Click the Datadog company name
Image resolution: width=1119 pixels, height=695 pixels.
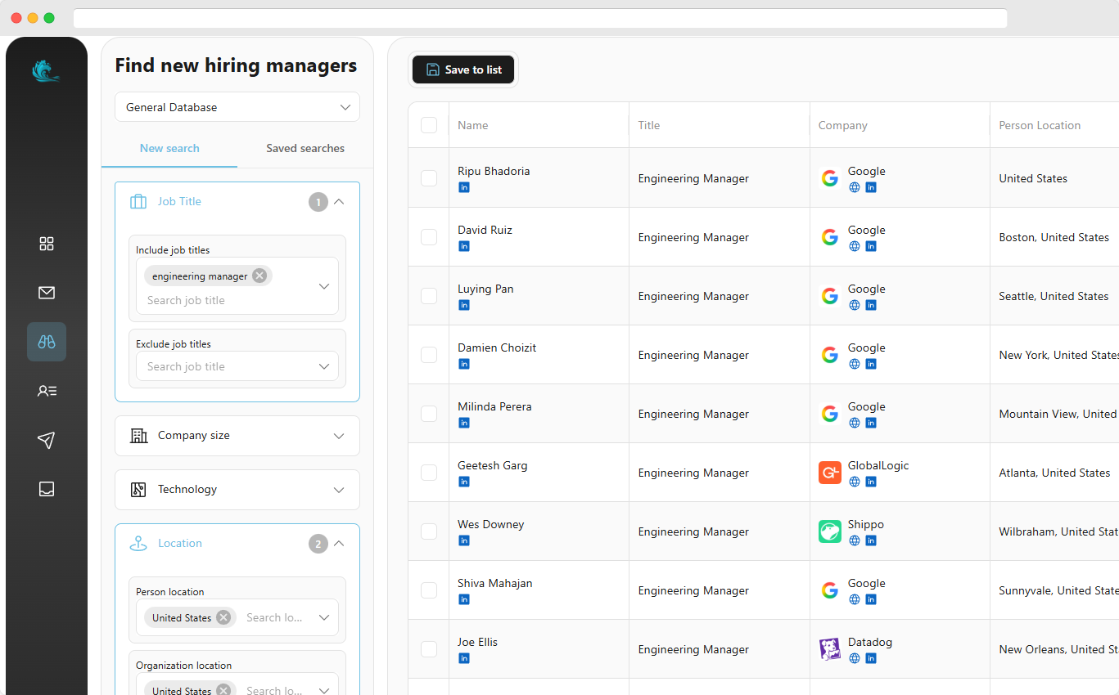pos(870,642)
